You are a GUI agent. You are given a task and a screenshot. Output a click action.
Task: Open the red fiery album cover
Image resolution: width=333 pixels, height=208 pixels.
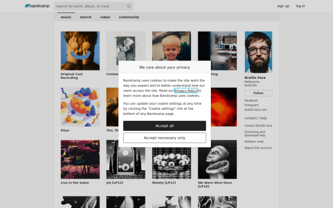click(x=224, y=107)
